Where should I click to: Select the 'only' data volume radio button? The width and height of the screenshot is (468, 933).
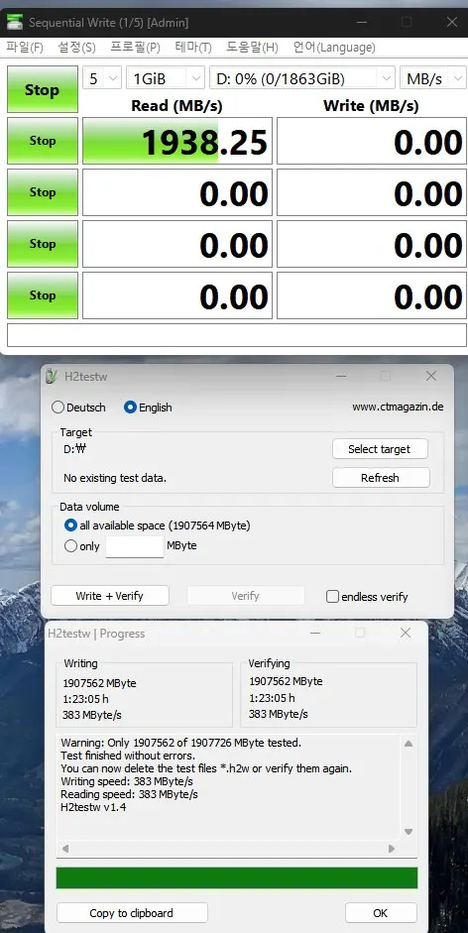click(x=70, y=545)
